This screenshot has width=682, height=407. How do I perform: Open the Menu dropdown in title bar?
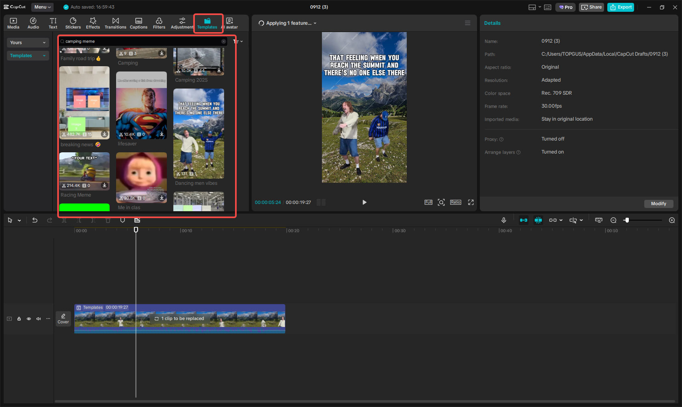[x=42, y=7]
